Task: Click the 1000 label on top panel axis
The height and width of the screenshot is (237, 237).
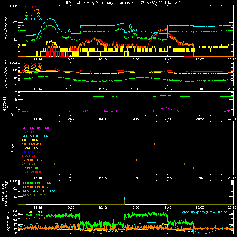Action: pos(13,6)
